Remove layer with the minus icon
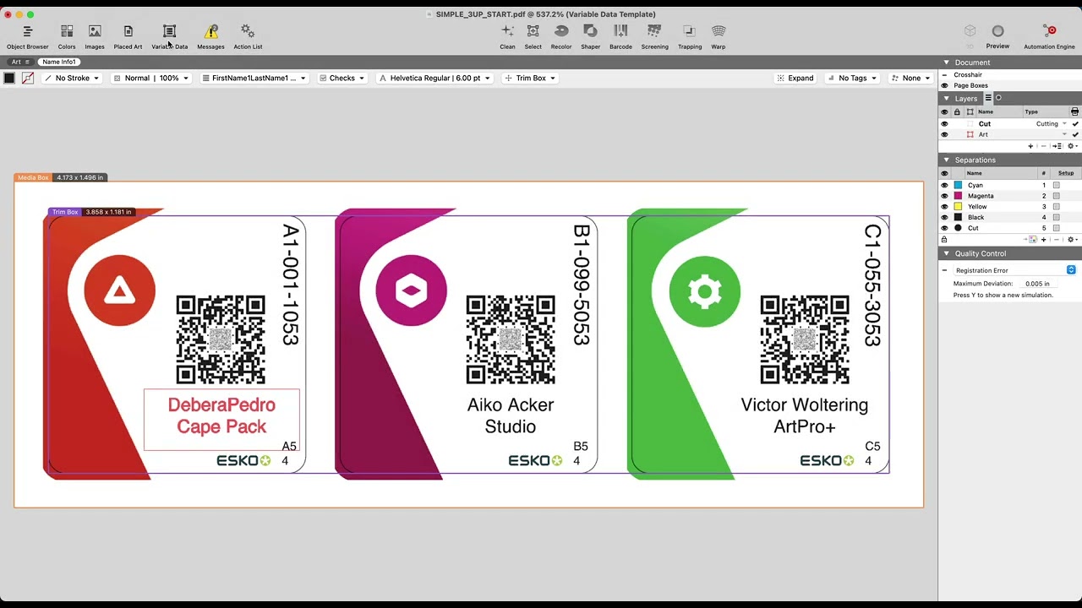This screenshot has width=1082, height=608. tap(1043, 146)
